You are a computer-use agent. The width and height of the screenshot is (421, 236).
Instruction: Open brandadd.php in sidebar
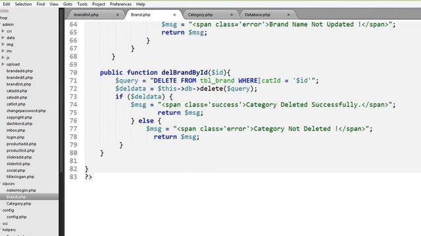tap(20, 71)
